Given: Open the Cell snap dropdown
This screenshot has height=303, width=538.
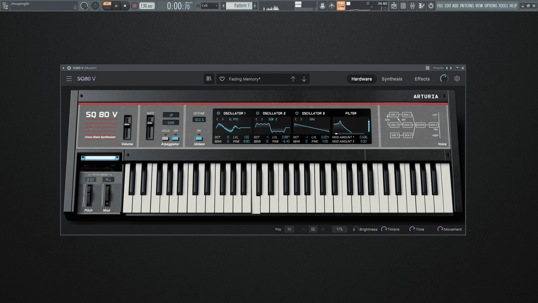Looking at the screenshot, I should pyautogui.click(x=210, y=6).
